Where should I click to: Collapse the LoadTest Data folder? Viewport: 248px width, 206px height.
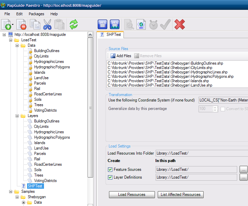17,46
